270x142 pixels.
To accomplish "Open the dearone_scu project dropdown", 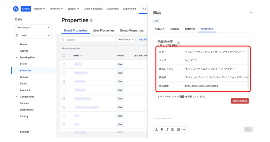I will click(x=33, y=27).
